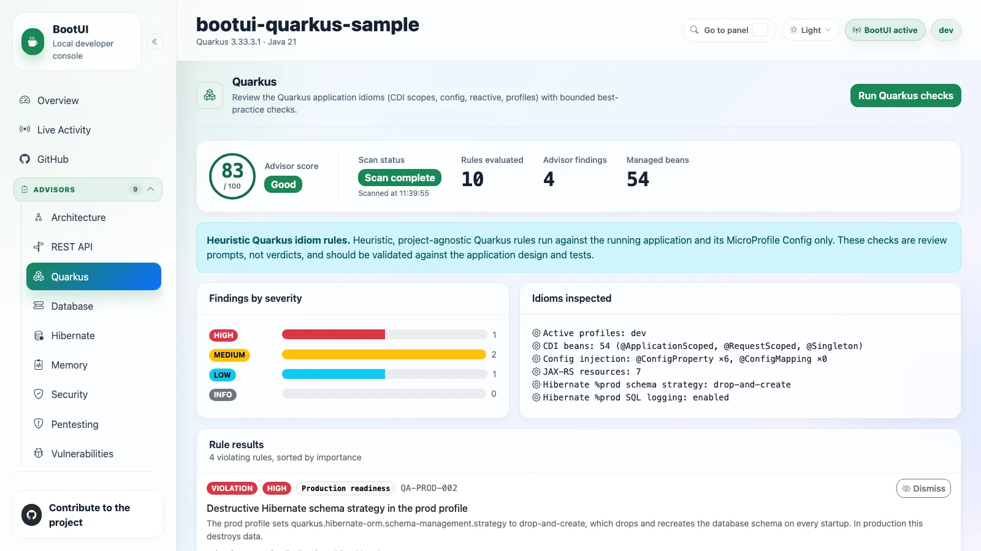Click the GitHub icon in the Contribute card
Screen dimensions: 981x551
[x=32, y=515]
